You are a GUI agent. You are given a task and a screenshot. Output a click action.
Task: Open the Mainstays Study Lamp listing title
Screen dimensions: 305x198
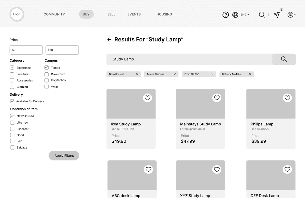[201, 124]
